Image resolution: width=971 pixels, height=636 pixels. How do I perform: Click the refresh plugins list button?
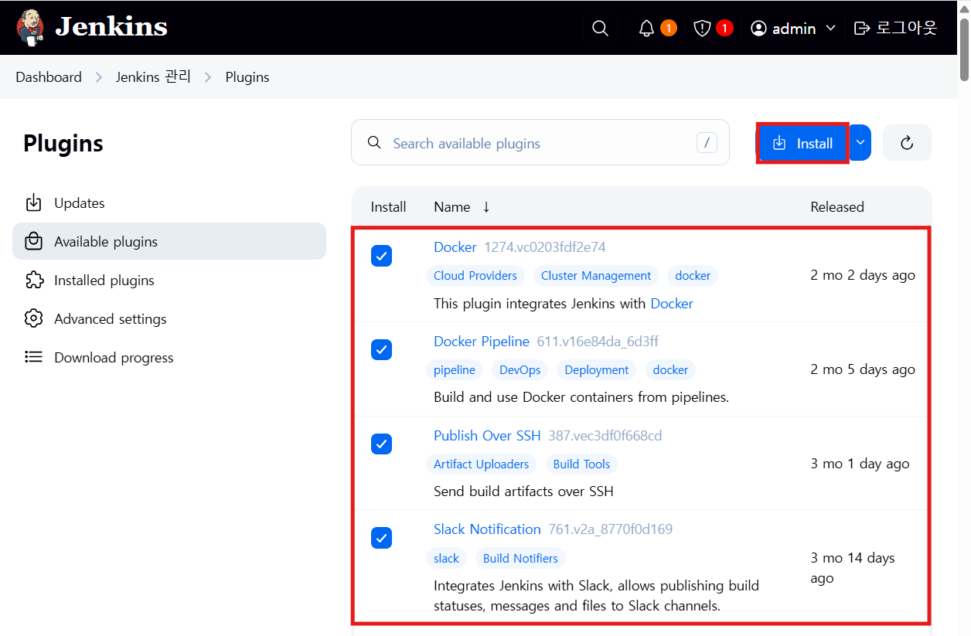[907, 143]
